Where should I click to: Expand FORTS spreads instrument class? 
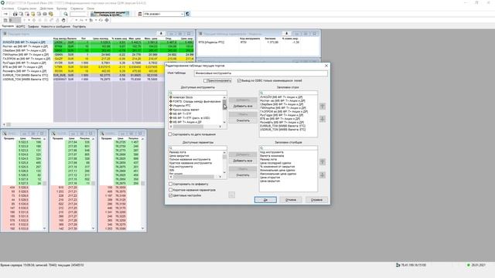point(171,101)
